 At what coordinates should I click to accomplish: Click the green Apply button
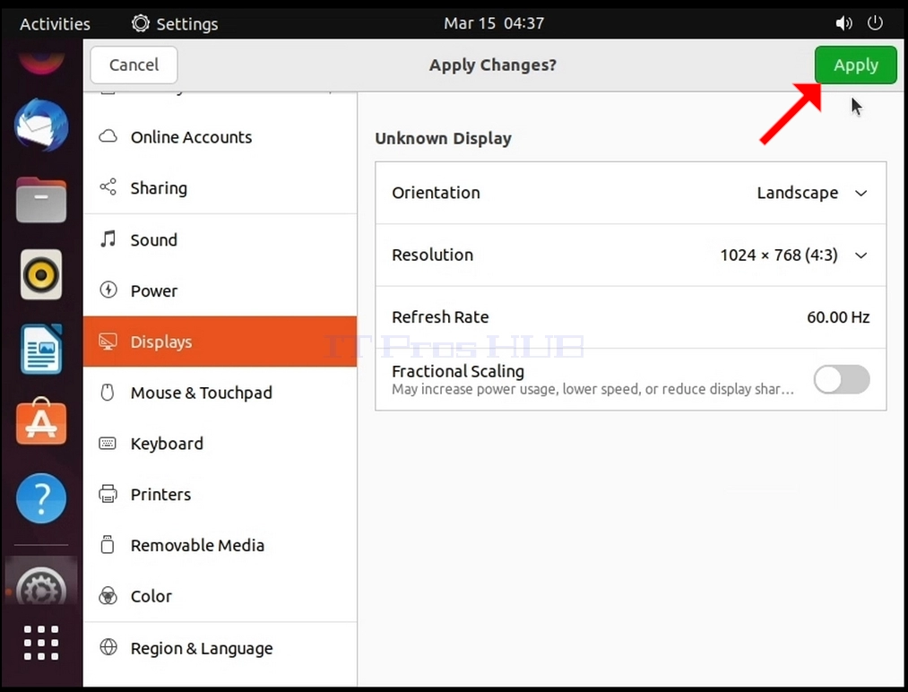click(x=855, y=65)
